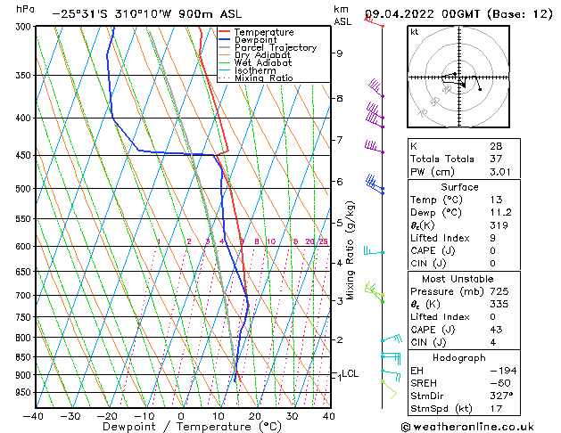Click the date '09.04.2022 00GMT (Base: 12)'
Viewport: 561px width, 433px height.
tap(458, 14)
